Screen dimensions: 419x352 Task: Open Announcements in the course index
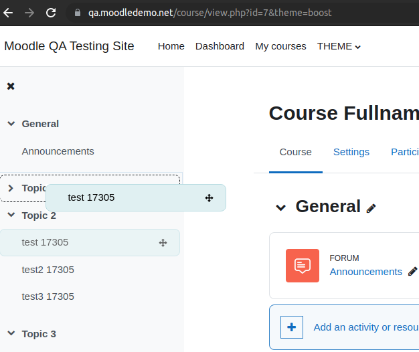[x=58, y=151]
